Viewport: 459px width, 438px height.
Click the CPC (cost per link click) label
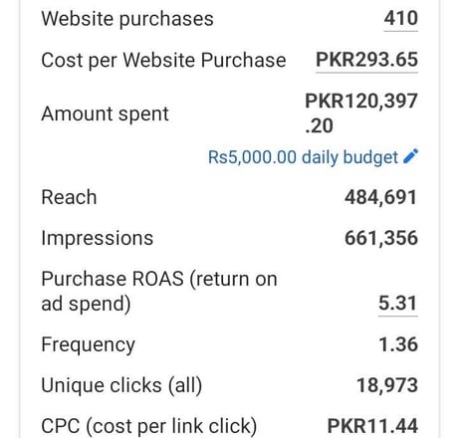149,427
